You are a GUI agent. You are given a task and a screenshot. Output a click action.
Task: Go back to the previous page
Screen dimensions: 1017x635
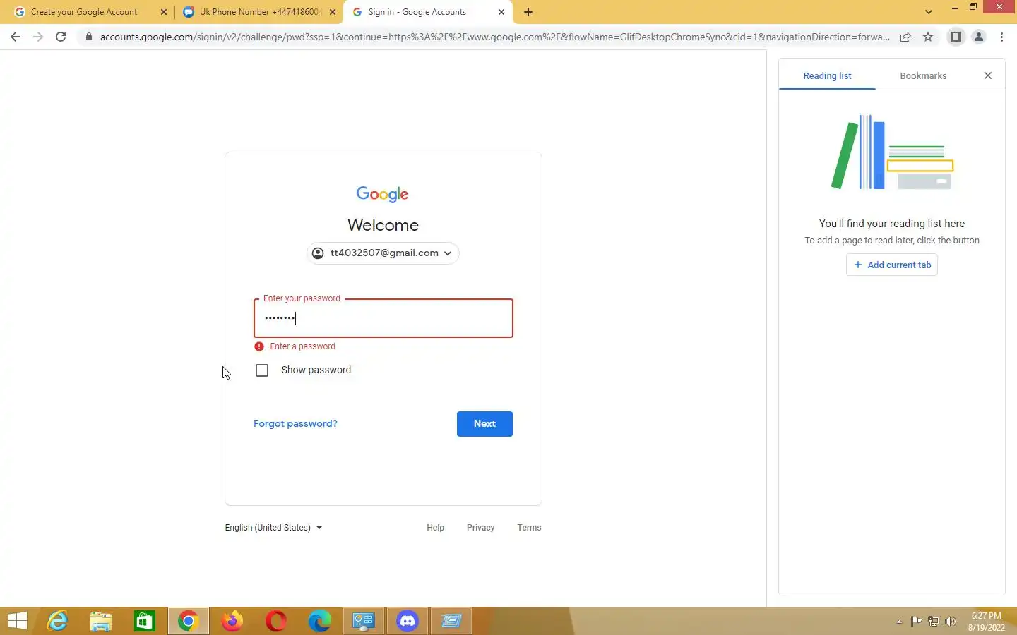point(16,37)
